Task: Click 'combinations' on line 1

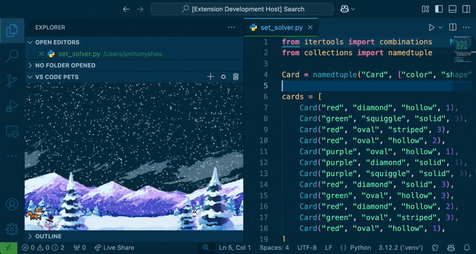Action: click(x=406, y=42)
